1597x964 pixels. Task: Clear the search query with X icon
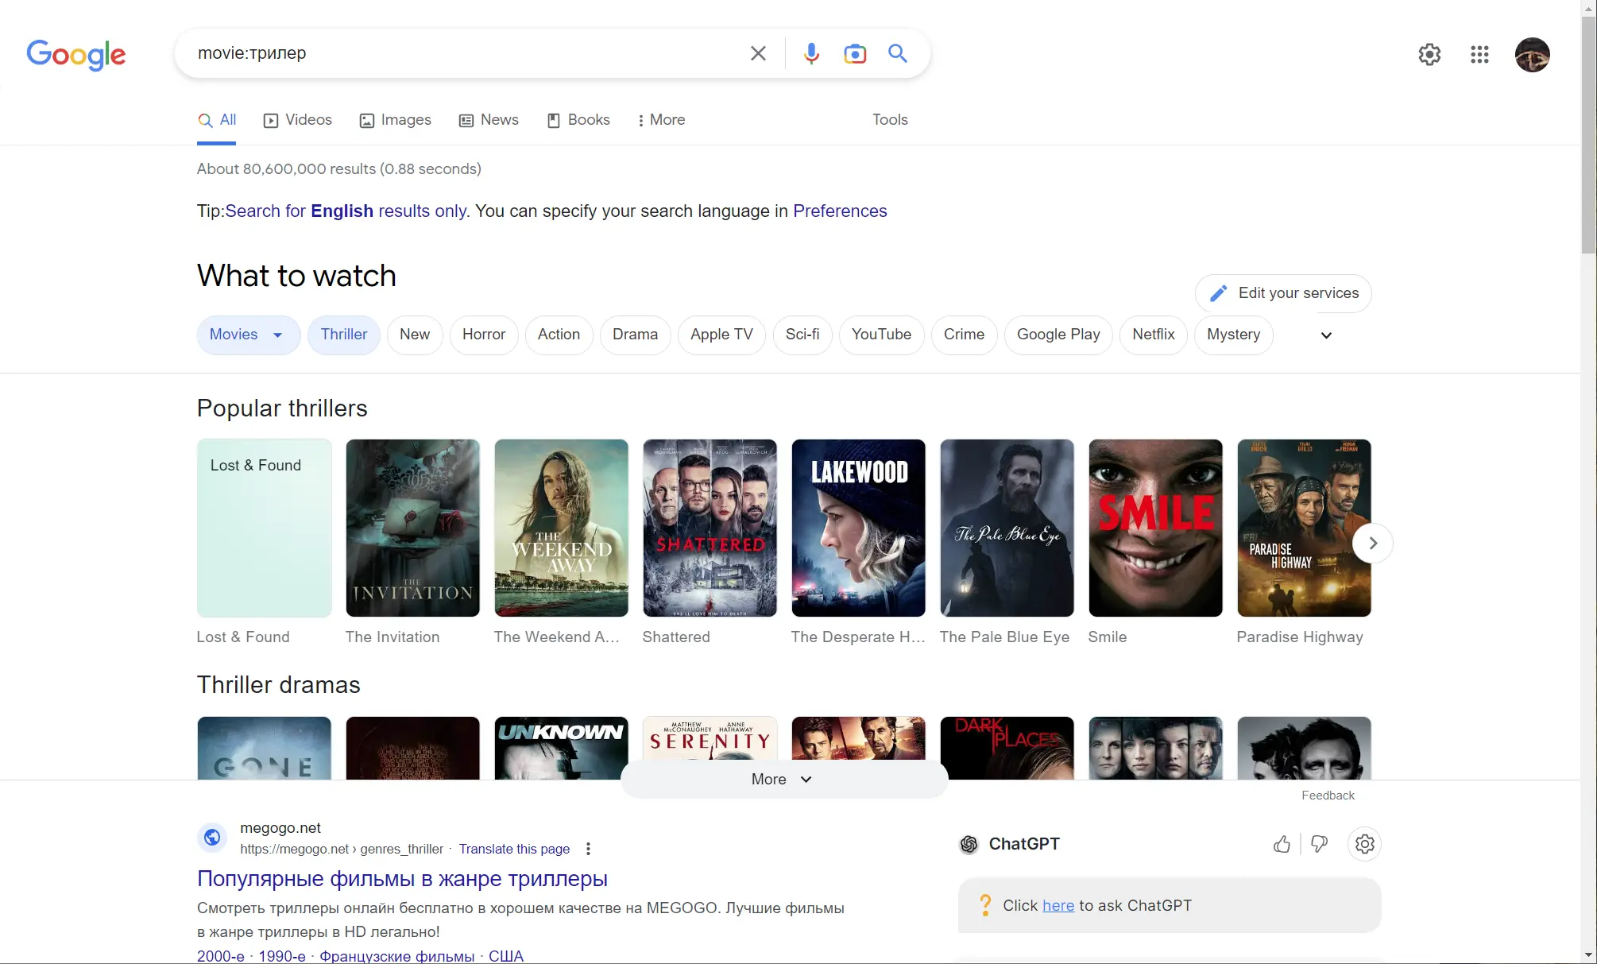click(758, 53)
